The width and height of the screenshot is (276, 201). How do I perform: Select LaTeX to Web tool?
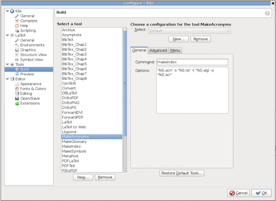92,127
